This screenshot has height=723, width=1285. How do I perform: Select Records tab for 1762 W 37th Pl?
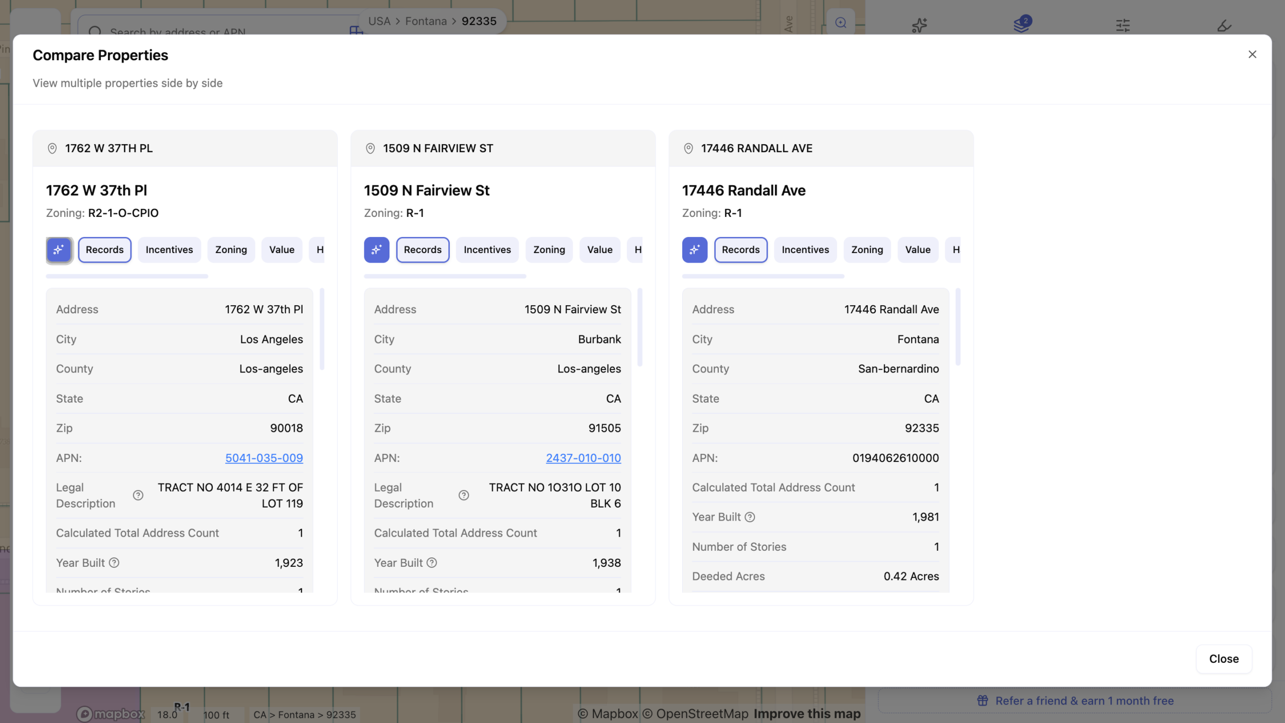104,250
